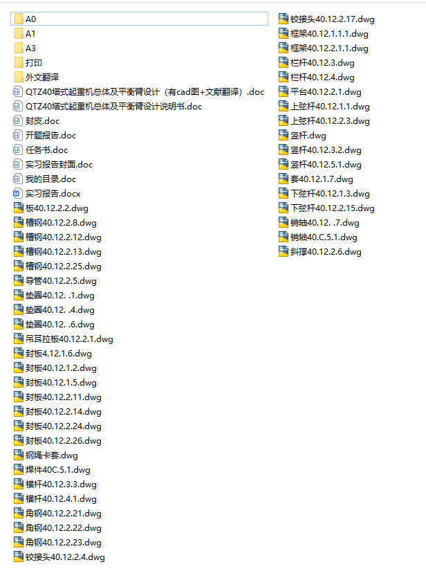Click the 板40.12.2.2.dwg drawing icon
Viewport: 426px width, 569px height.
(x=19, y=208)
